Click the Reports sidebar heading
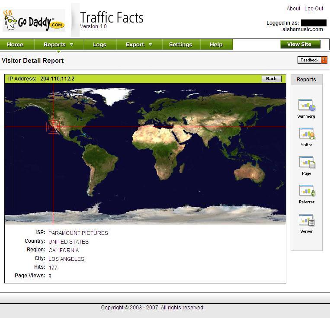 coord(306,80)
